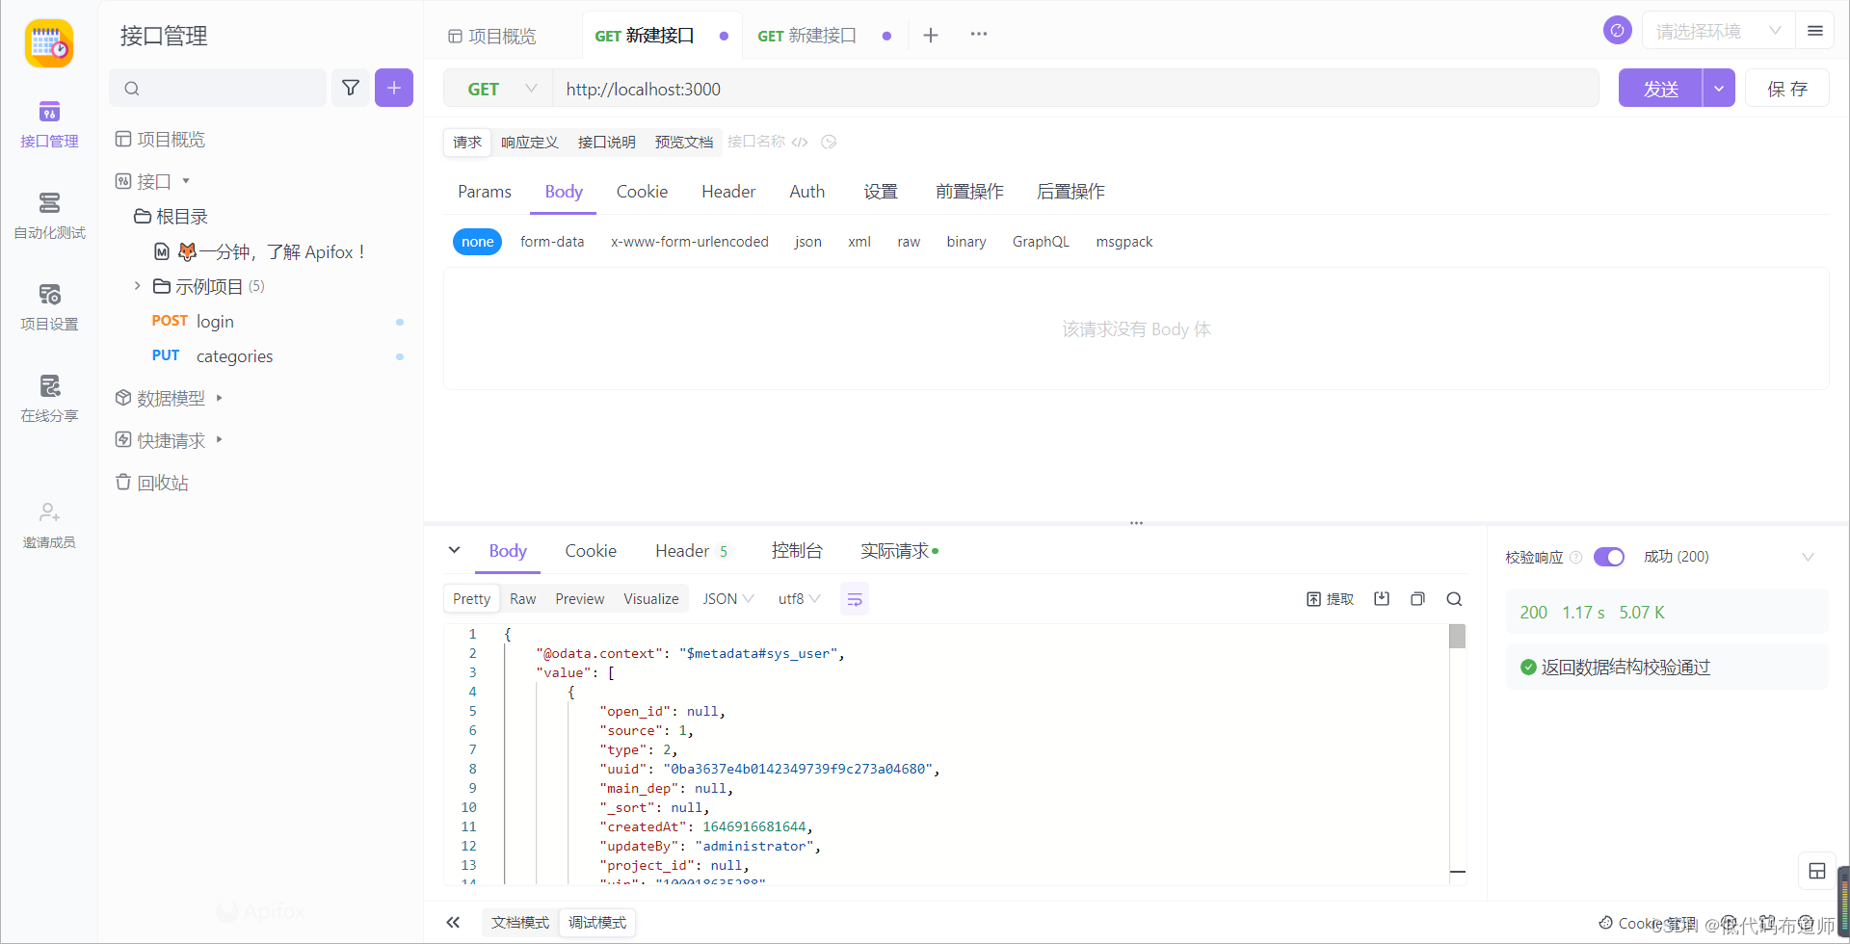This screenshot has height=944, width=1850.
Task: Select the binary body type
Action: click(966, 242)
